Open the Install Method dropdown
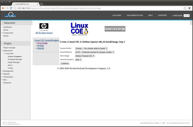This screenshot has height=127, width=193. (95, 52)
